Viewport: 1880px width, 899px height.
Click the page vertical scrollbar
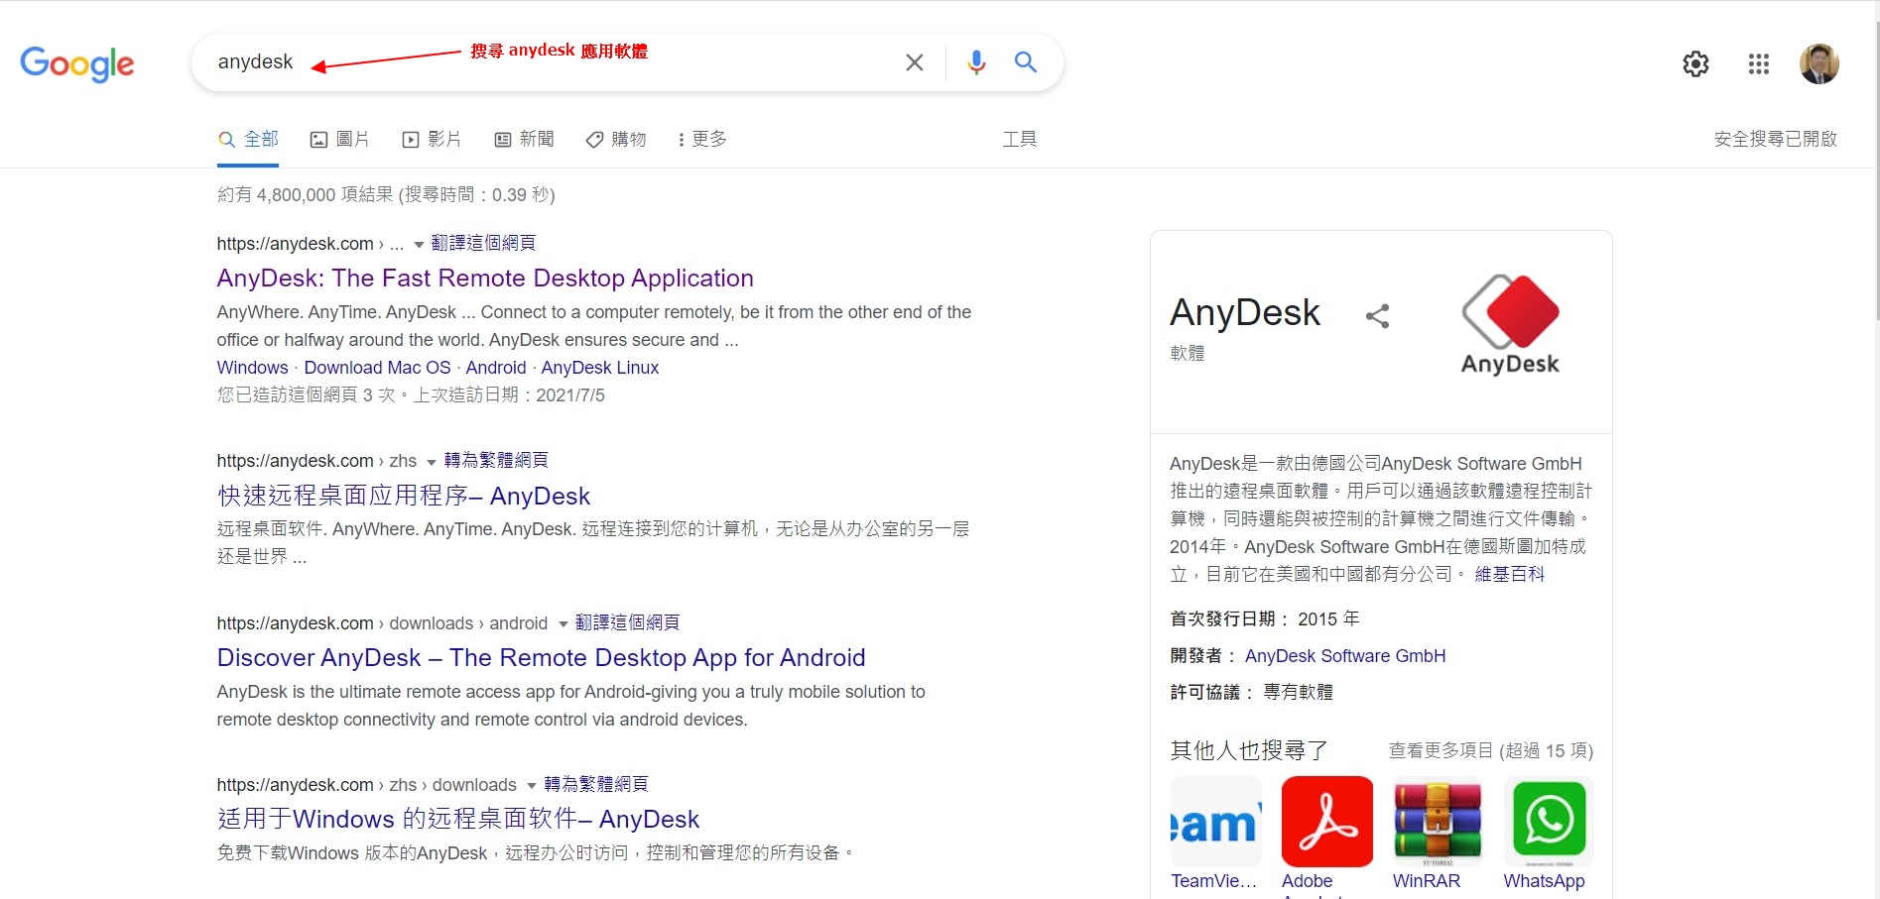point(1875,171)
